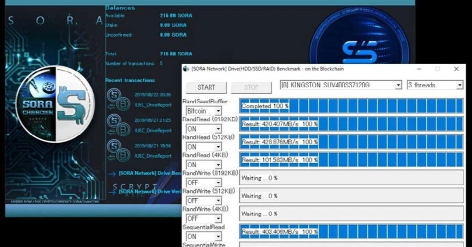The height and width of the screenshot is (247, 472).
Task: Open the 3 threads dropdown
Action: 435,85
